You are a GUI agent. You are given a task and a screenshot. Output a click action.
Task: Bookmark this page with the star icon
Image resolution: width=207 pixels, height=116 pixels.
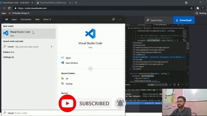click(x=191, y=8)
